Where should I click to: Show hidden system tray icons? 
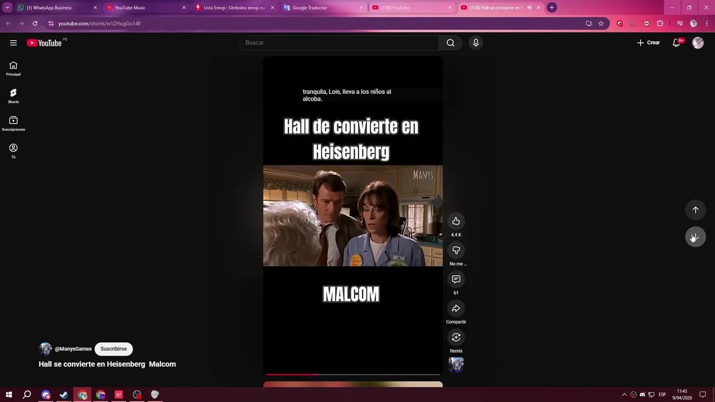point(625,395)
